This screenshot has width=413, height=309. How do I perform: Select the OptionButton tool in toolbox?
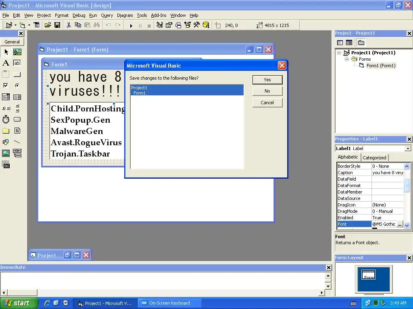coord(17,86)
